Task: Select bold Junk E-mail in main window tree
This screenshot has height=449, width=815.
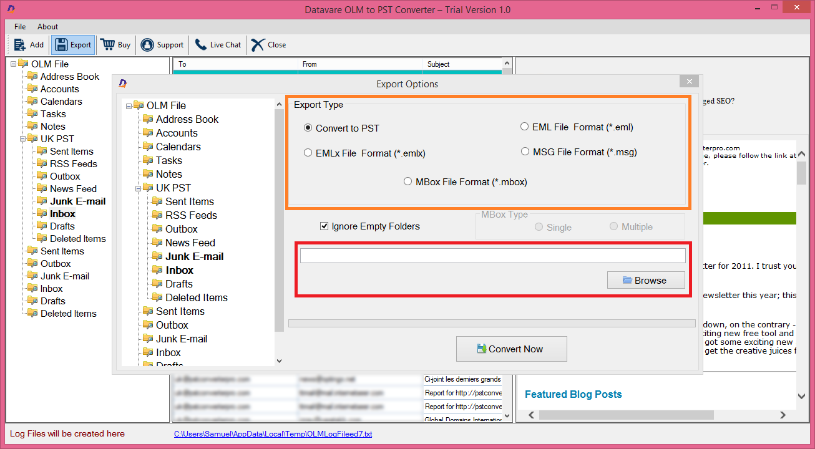Action: (x=78, y=201)
